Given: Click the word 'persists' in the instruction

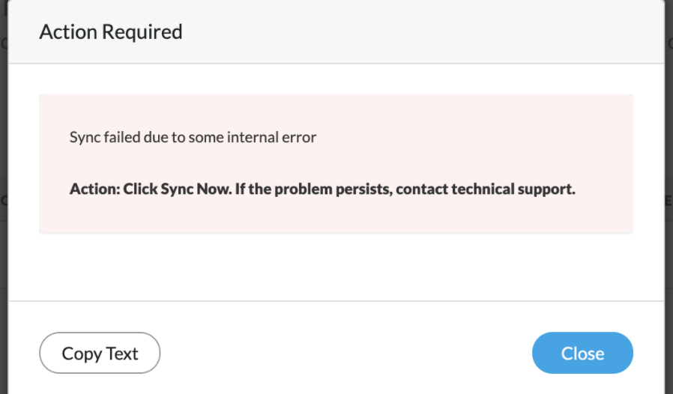Looking at the screenshot, I should (364, 189).
